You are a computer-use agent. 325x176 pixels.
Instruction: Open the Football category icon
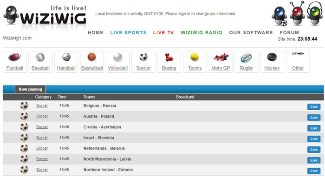tap(14, 57)
